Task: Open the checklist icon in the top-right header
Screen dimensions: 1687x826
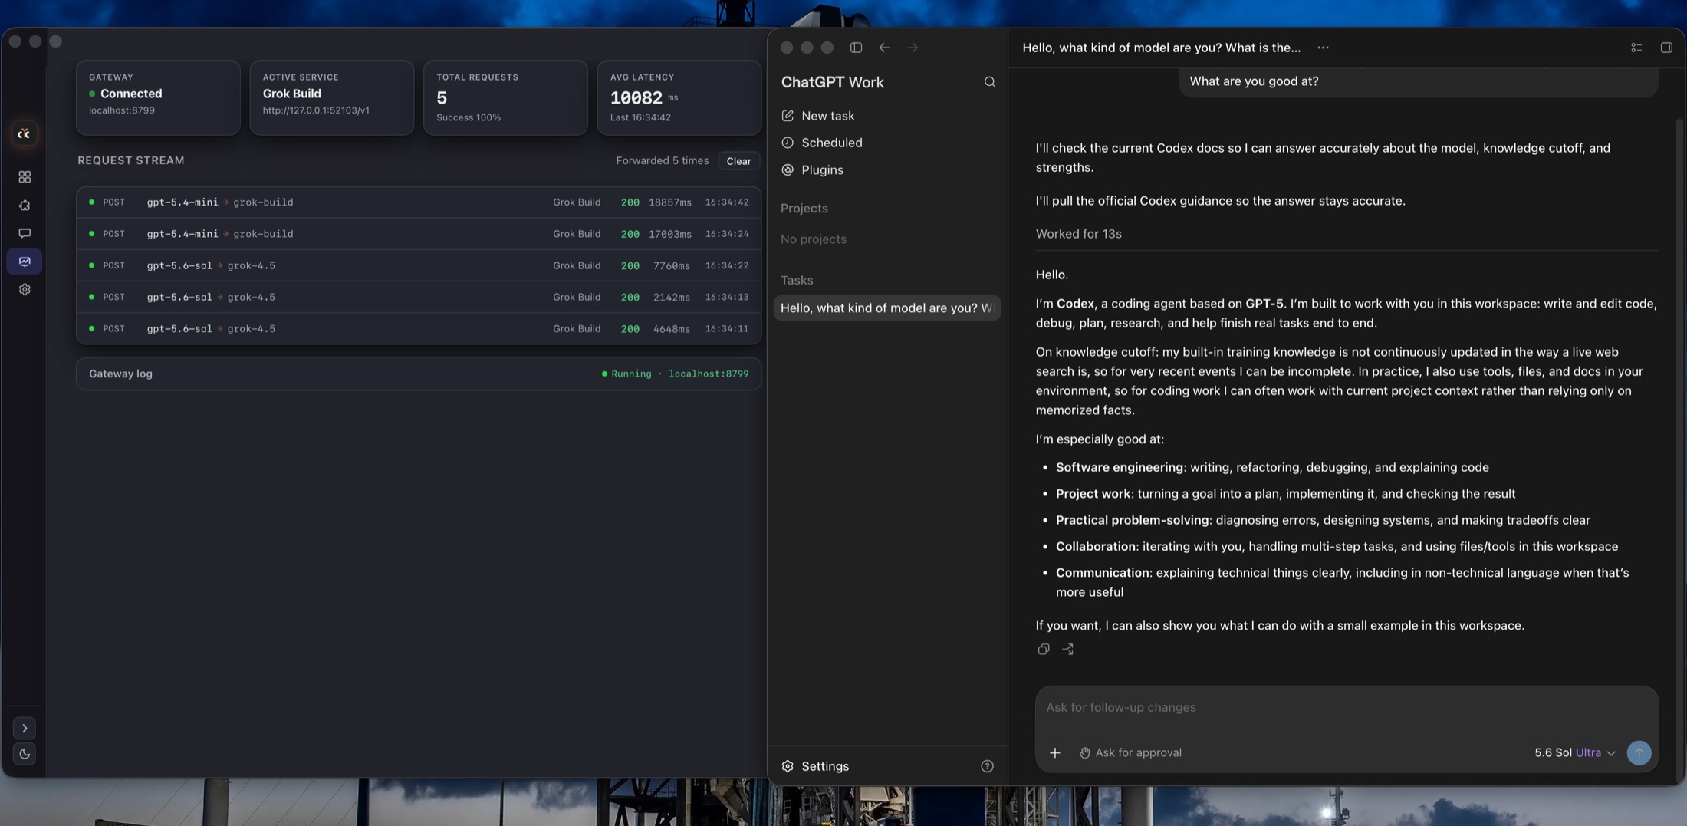Action: pyautogui.click(x=1636, y=48)
